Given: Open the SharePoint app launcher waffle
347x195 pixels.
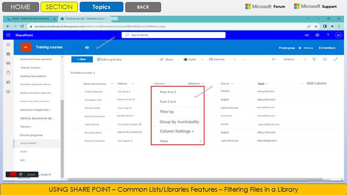Looking at the screenshot, I should click(x=8, y=35).
